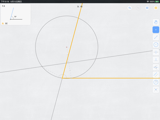Click the greyed-out redo button
The image size is (160, 120).
pyautogui.click(x=138, y=8)
